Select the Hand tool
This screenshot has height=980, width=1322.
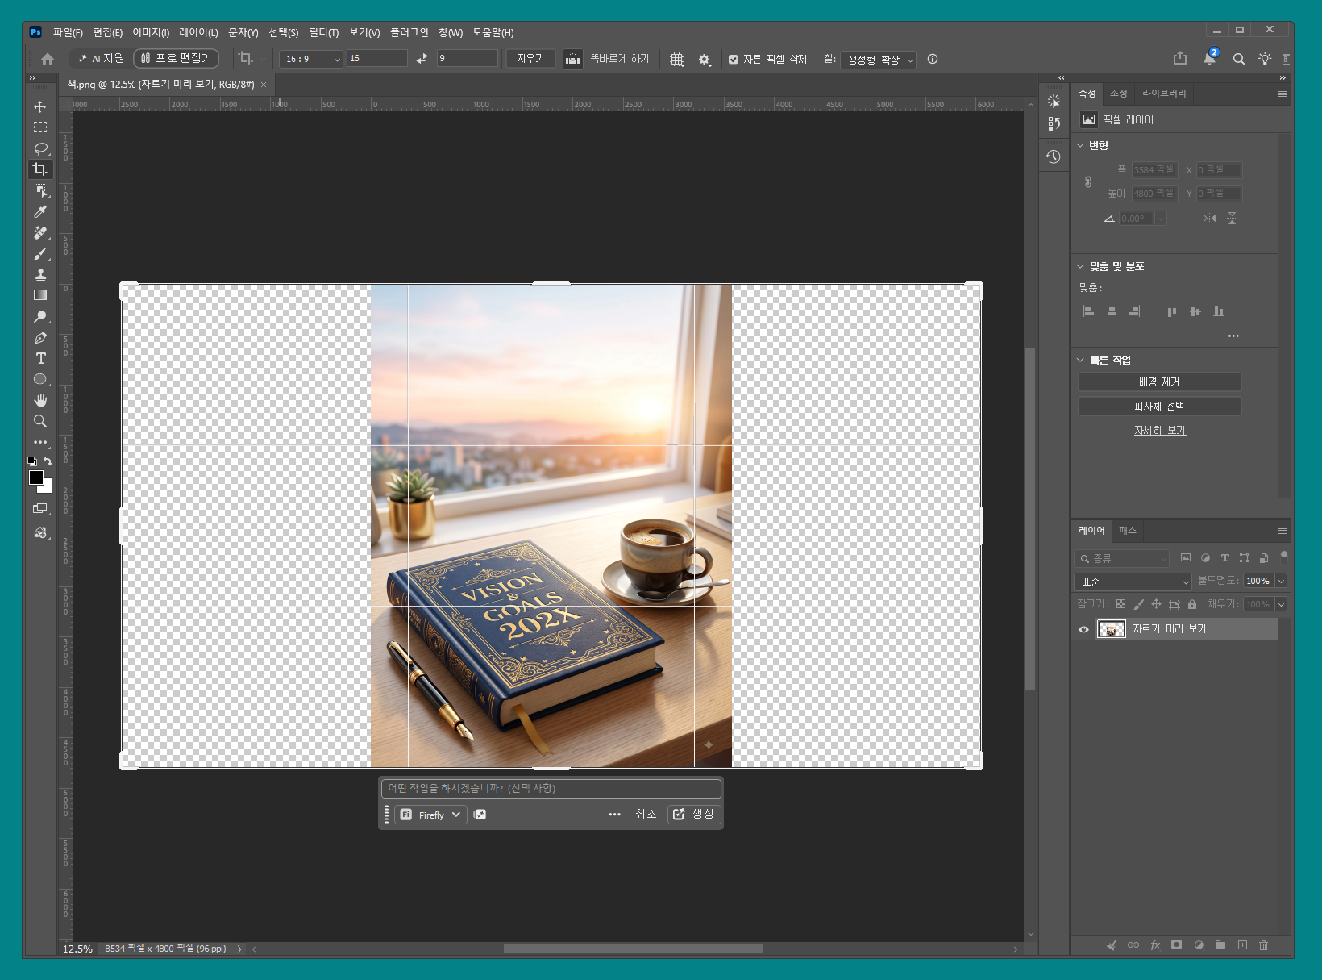40,400
